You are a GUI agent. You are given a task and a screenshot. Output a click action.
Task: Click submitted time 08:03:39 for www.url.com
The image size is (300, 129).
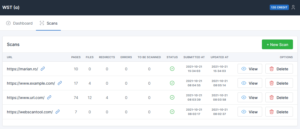[x=194, y=100]
